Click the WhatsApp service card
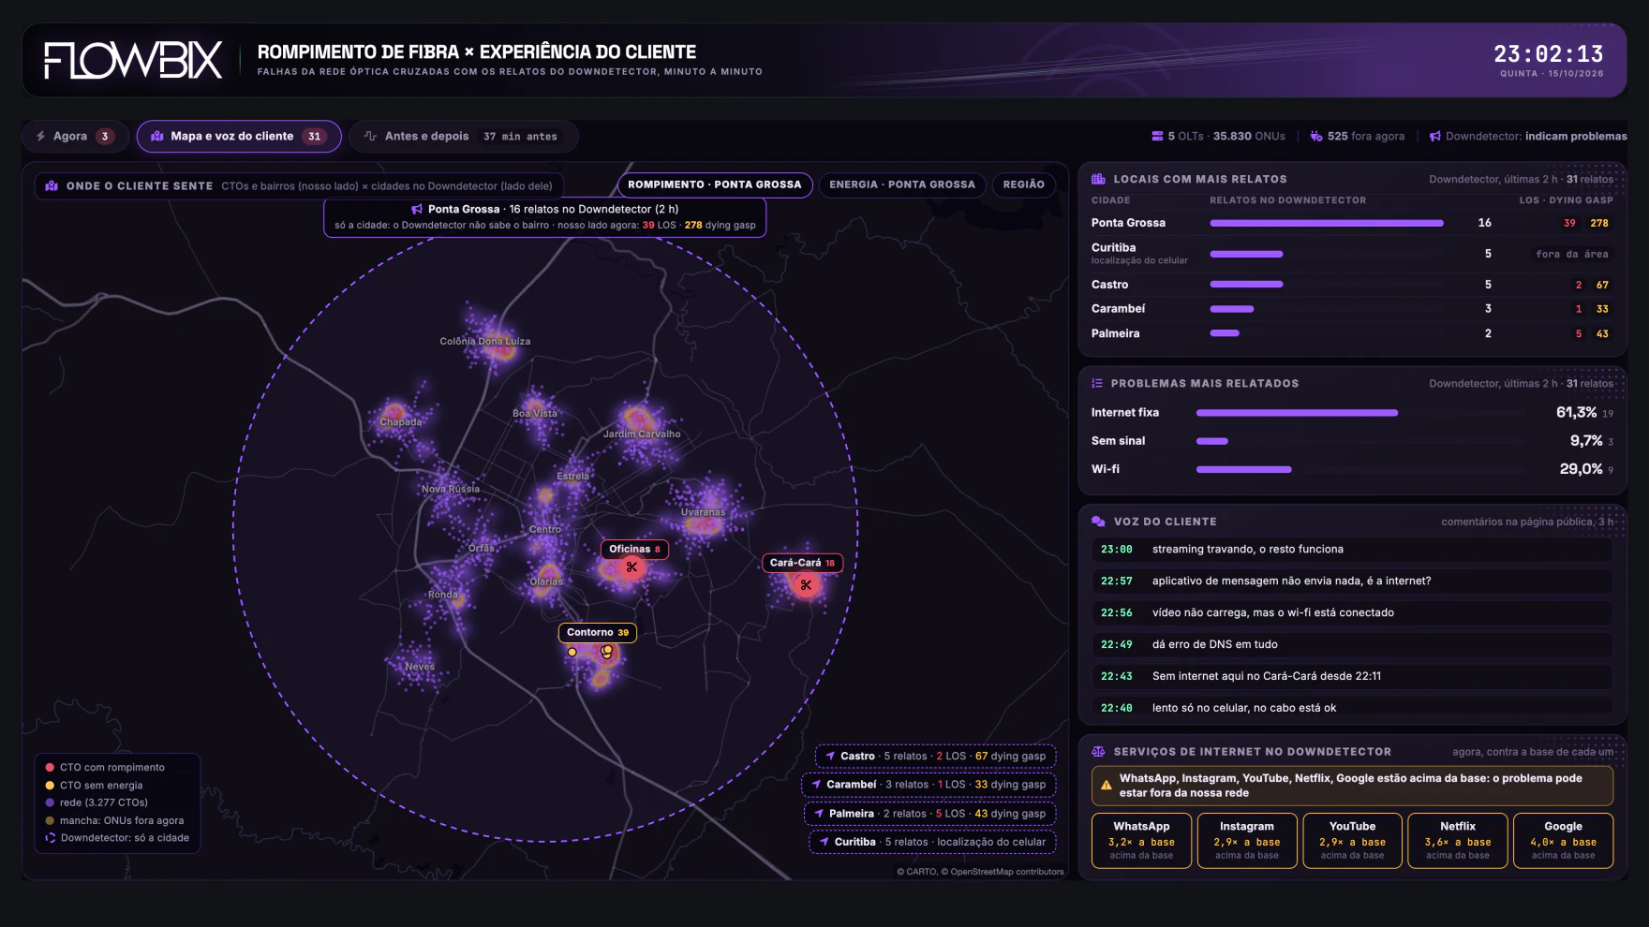The height and width of the screenshot is (927, 1649). pos(1141,841)
